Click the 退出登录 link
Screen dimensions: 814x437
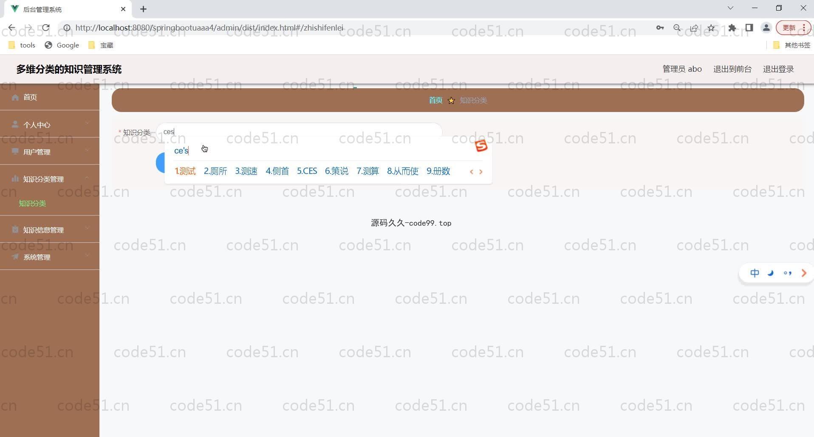(x=778, y=69)
